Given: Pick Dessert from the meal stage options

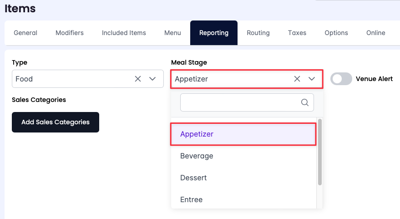Looking at the screenshot, I should [x=193, y=178].
